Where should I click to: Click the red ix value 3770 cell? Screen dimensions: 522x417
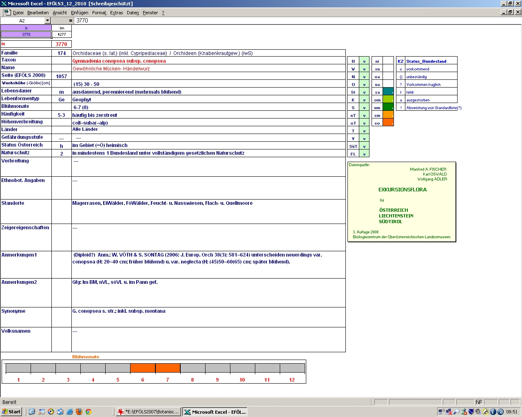(x=62, y=44)
